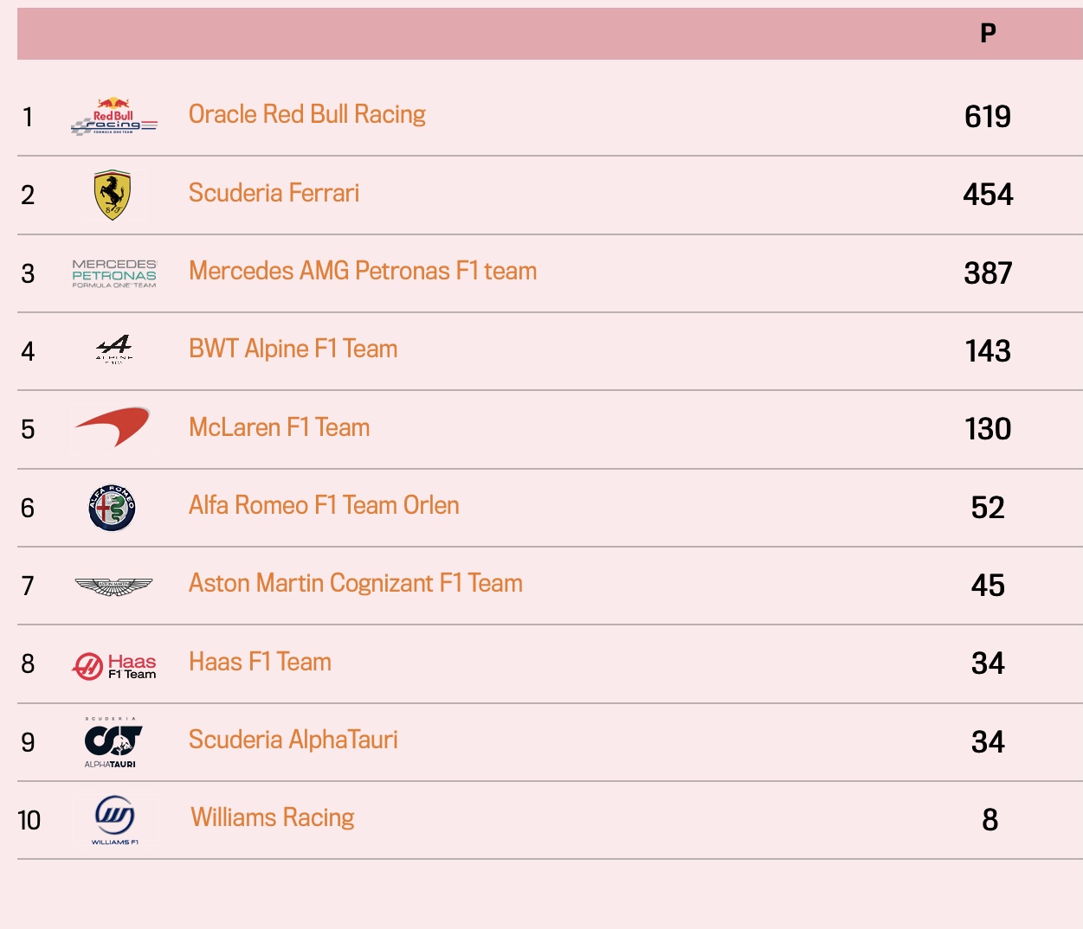
Task: Click Red Bull's 619 points value
Action: point(988,117)
